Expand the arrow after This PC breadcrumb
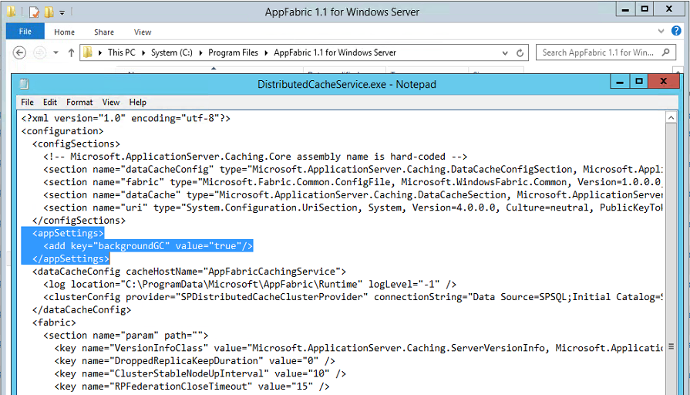Viewport: 690px width, 395px height. click(x=143, y=52)
